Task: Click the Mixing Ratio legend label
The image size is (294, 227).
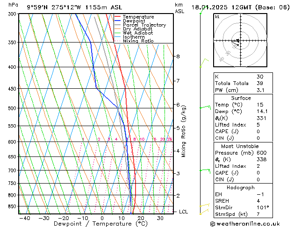Action: pyautogui.click(x=138, y=41)
